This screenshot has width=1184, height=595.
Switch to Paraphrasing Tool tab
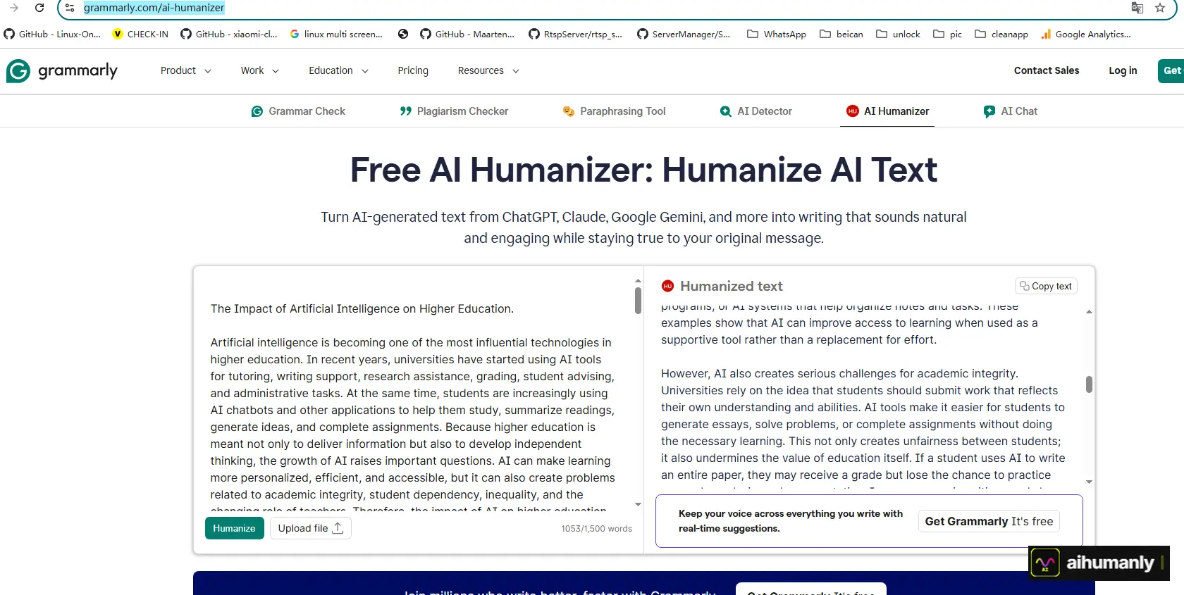(x=614, y=111)
